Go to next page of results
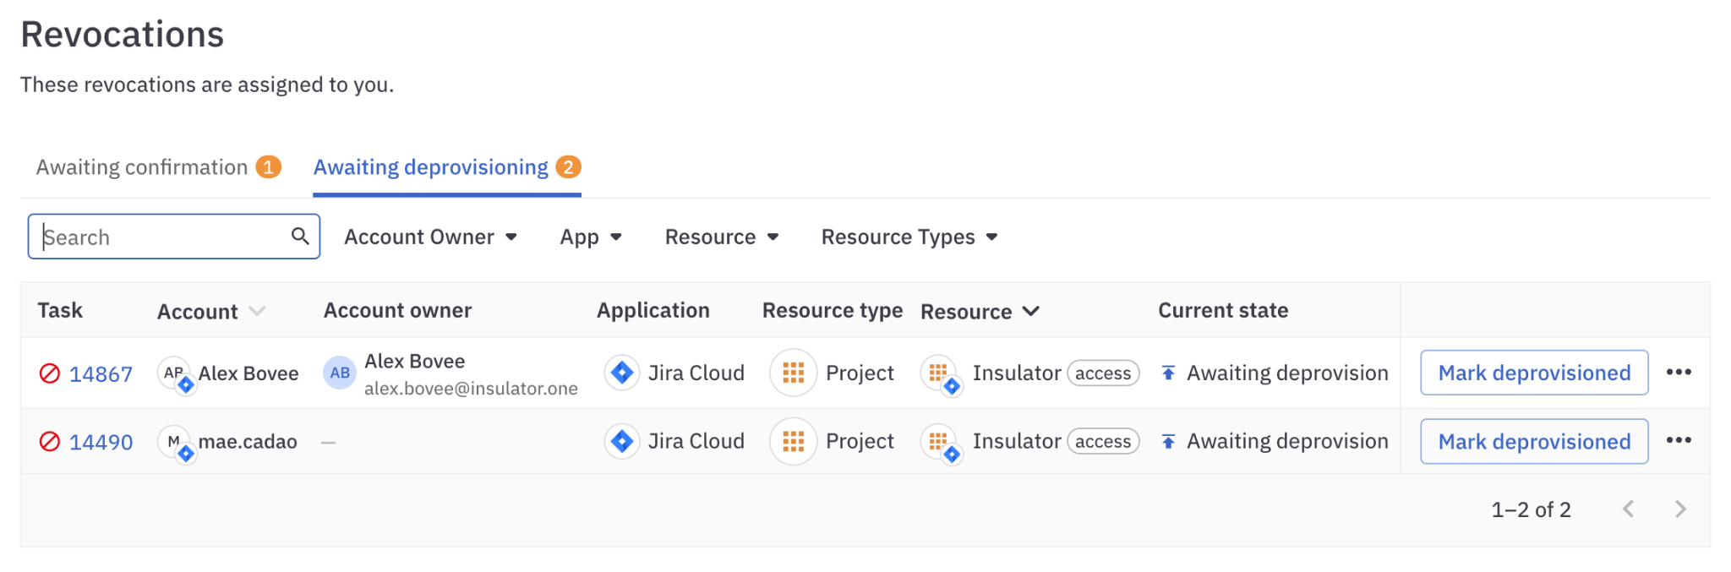Viewport: 1731px width, 572px height. click(x=1679, y=509)
